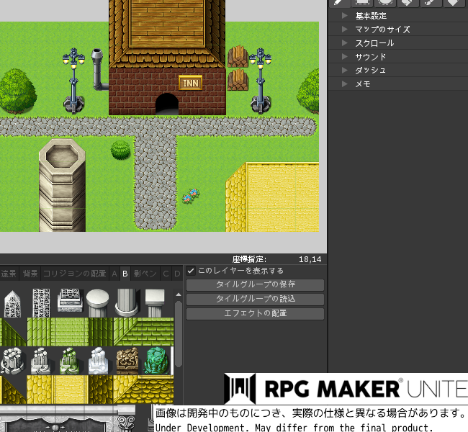Screen dimensions: 468x432
Task: Select the pencil draw tool
Action: (x=338, y=2)
